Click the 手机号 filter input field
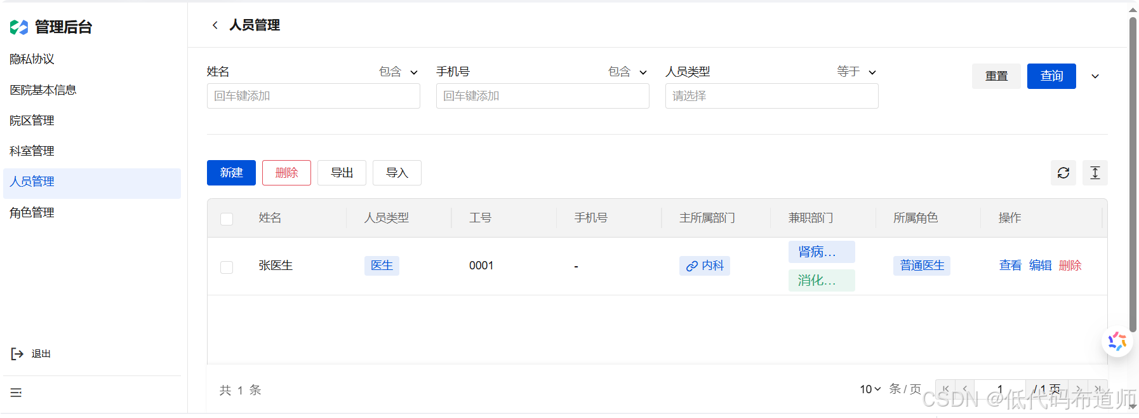This screenshot has height=418, width=1139. click(x=543, y=96)
